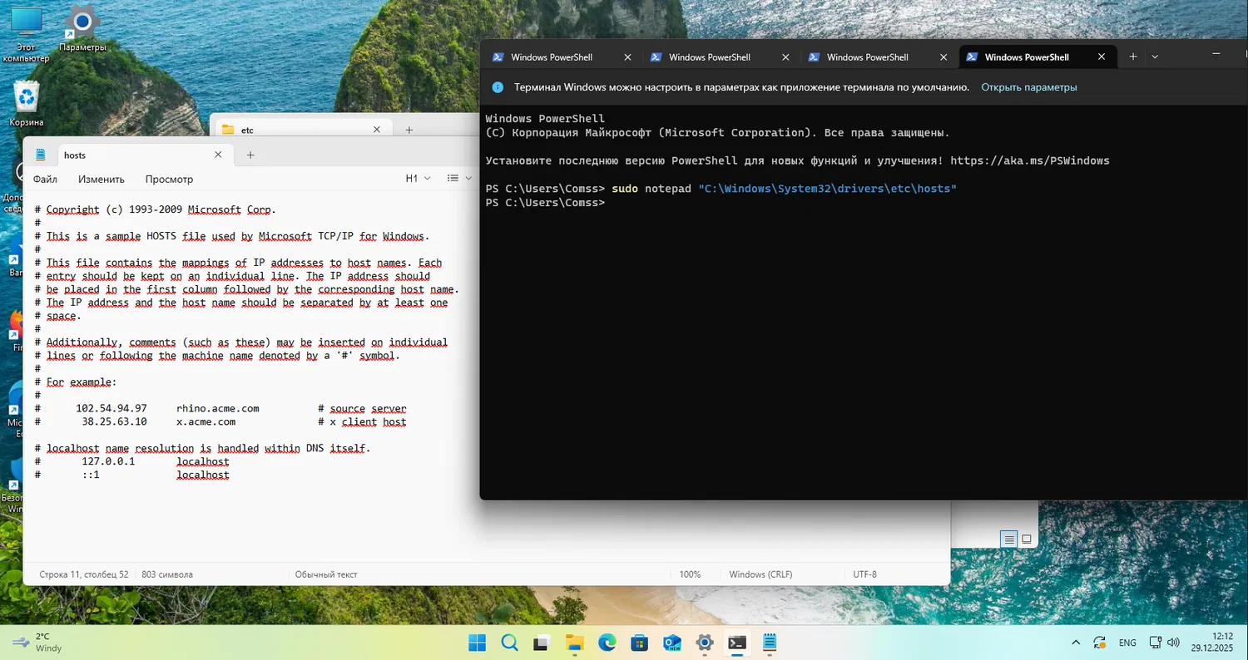
Task: Open the Файл menu in Notepad
Action: [x=45, y=179]
